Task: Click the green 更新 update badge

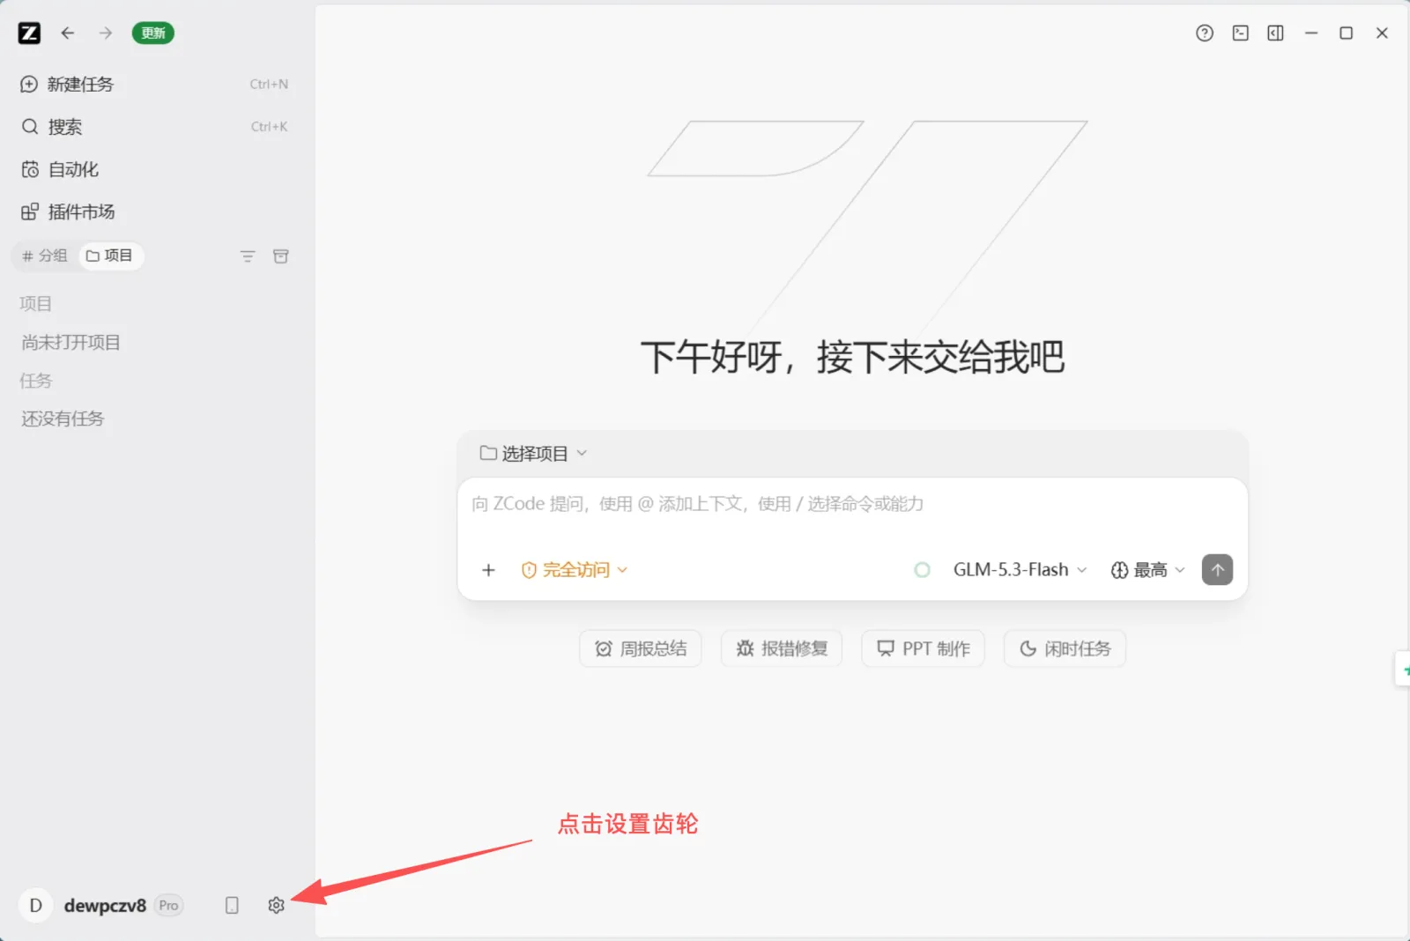Action: pos(153,33)
